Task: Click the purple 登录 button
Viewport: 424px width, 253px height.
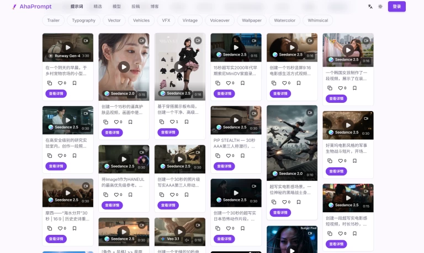Action: [x=397, y=7]
